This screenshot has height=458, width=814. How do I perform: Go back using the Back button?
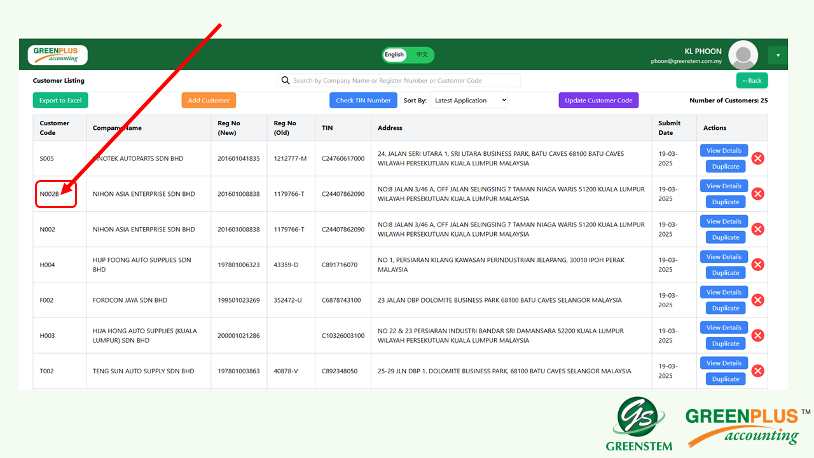(x=752, y=80)
